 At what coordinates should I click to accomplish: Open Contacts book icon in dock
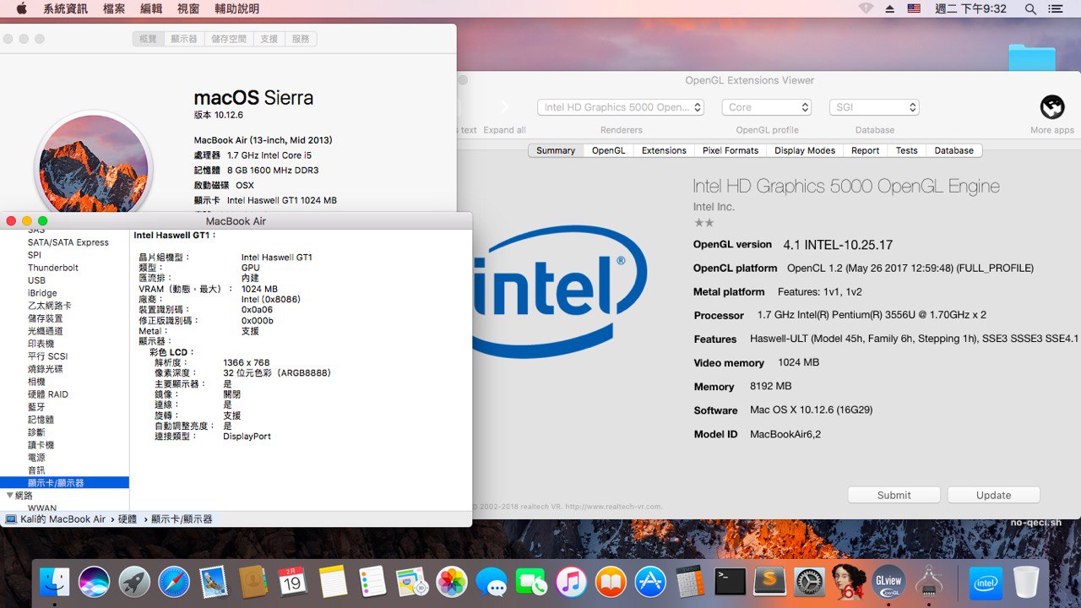tap(253, 582)
